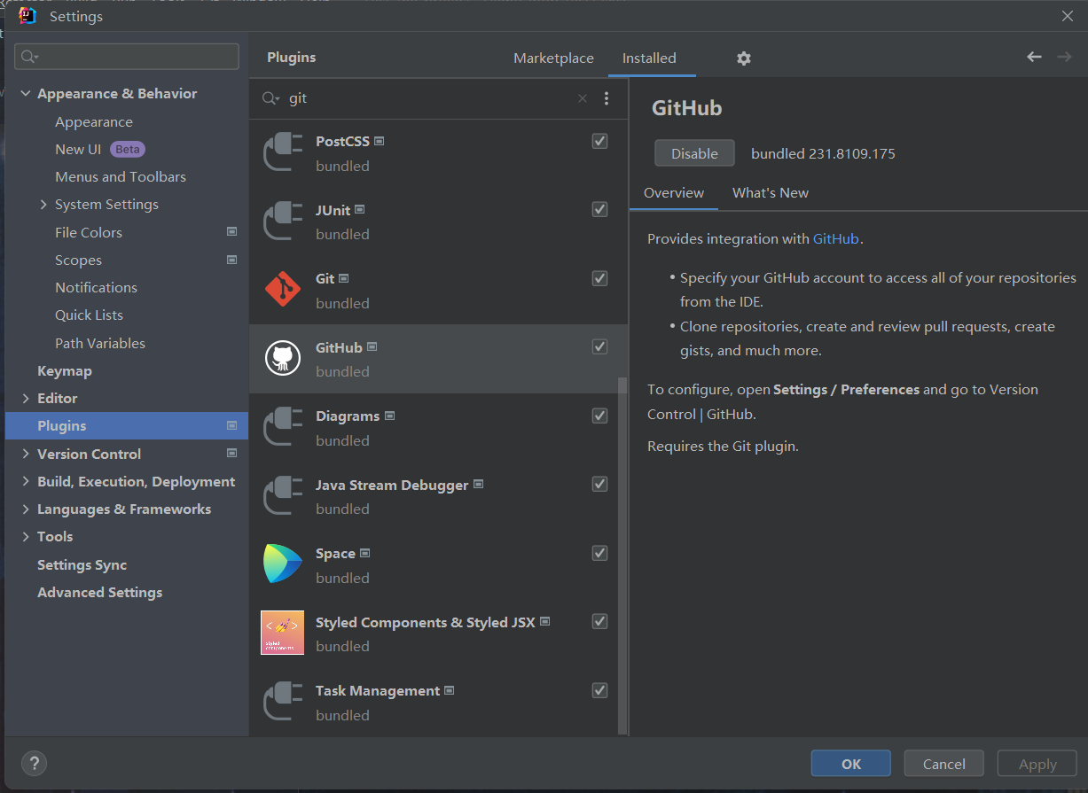Switch to the Marketplace tab
The height and width of the screenshot is (793, 1088).
pos(553,58)
